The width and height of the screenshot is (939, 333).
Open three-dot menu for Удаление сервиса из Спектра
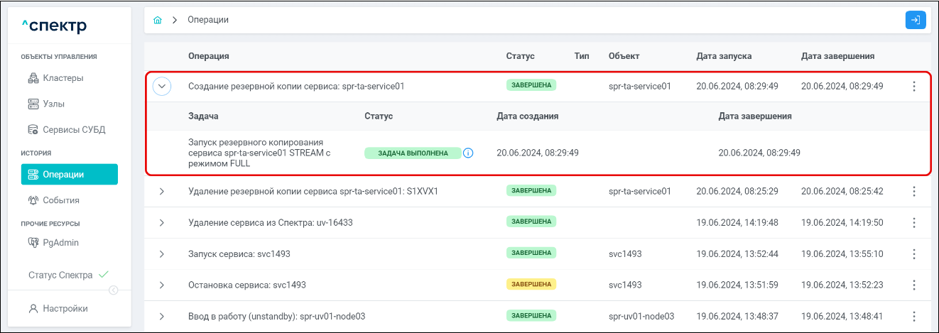coord(914,222)
